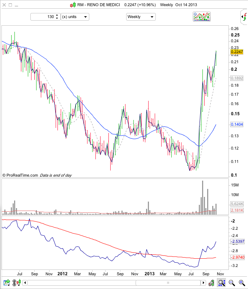Open the (x) units dropdown
The width and height of the screenshot is (248, 289).
pos(75,17)
